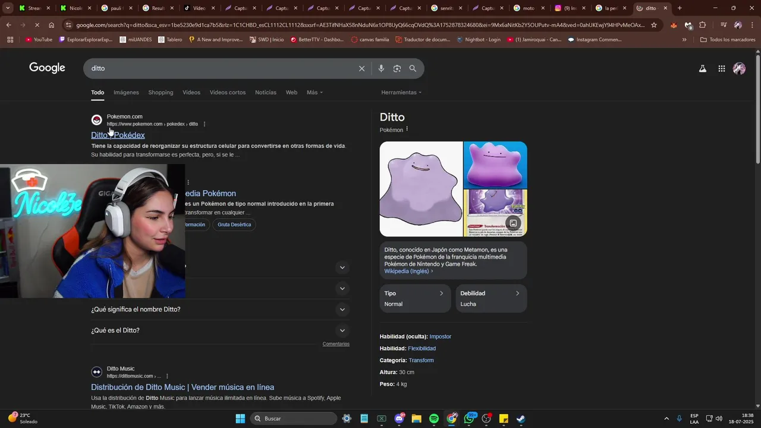The width and height of the screenshot is (761, 428).
Task: Open the 'Todos los marcadores' folder
Action: 728,39
